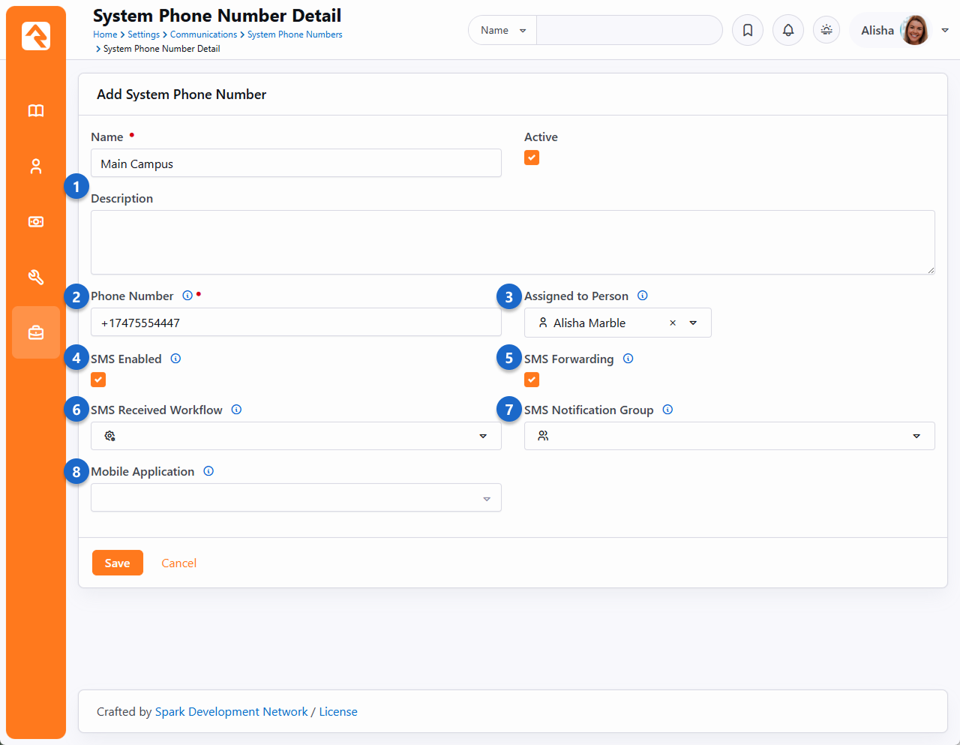Open the book icon in sidebar
This screenshot has width=960, height=745.
point(36,111)
